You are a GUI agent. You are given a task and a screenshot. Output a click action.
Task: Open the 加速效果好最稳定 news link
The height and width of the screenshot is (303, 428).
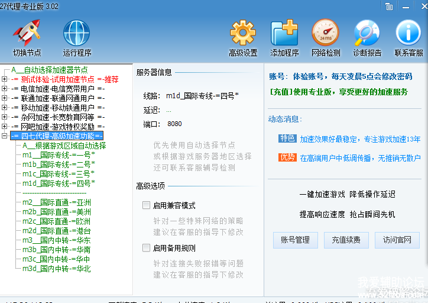tap(360, 139)
